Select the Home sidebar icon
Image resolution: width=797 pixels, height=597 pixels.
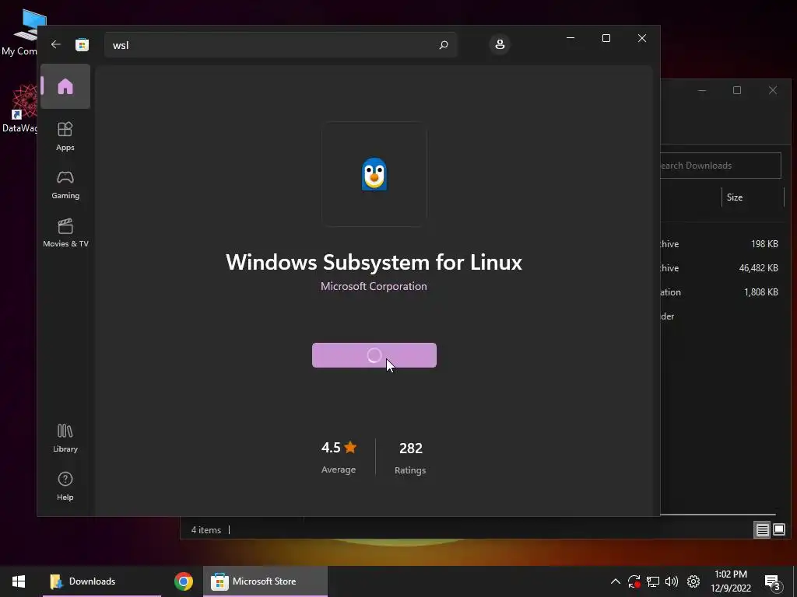65,86
